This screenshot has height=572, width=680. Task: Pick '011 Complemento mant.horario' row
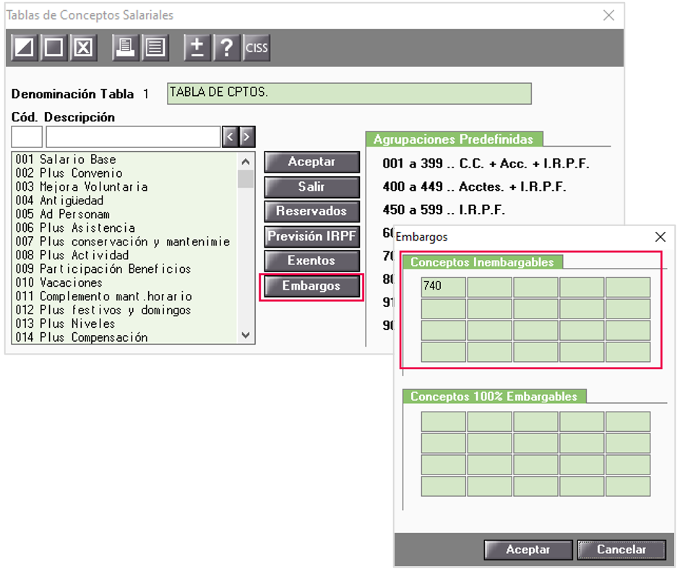tap(124, 296)
